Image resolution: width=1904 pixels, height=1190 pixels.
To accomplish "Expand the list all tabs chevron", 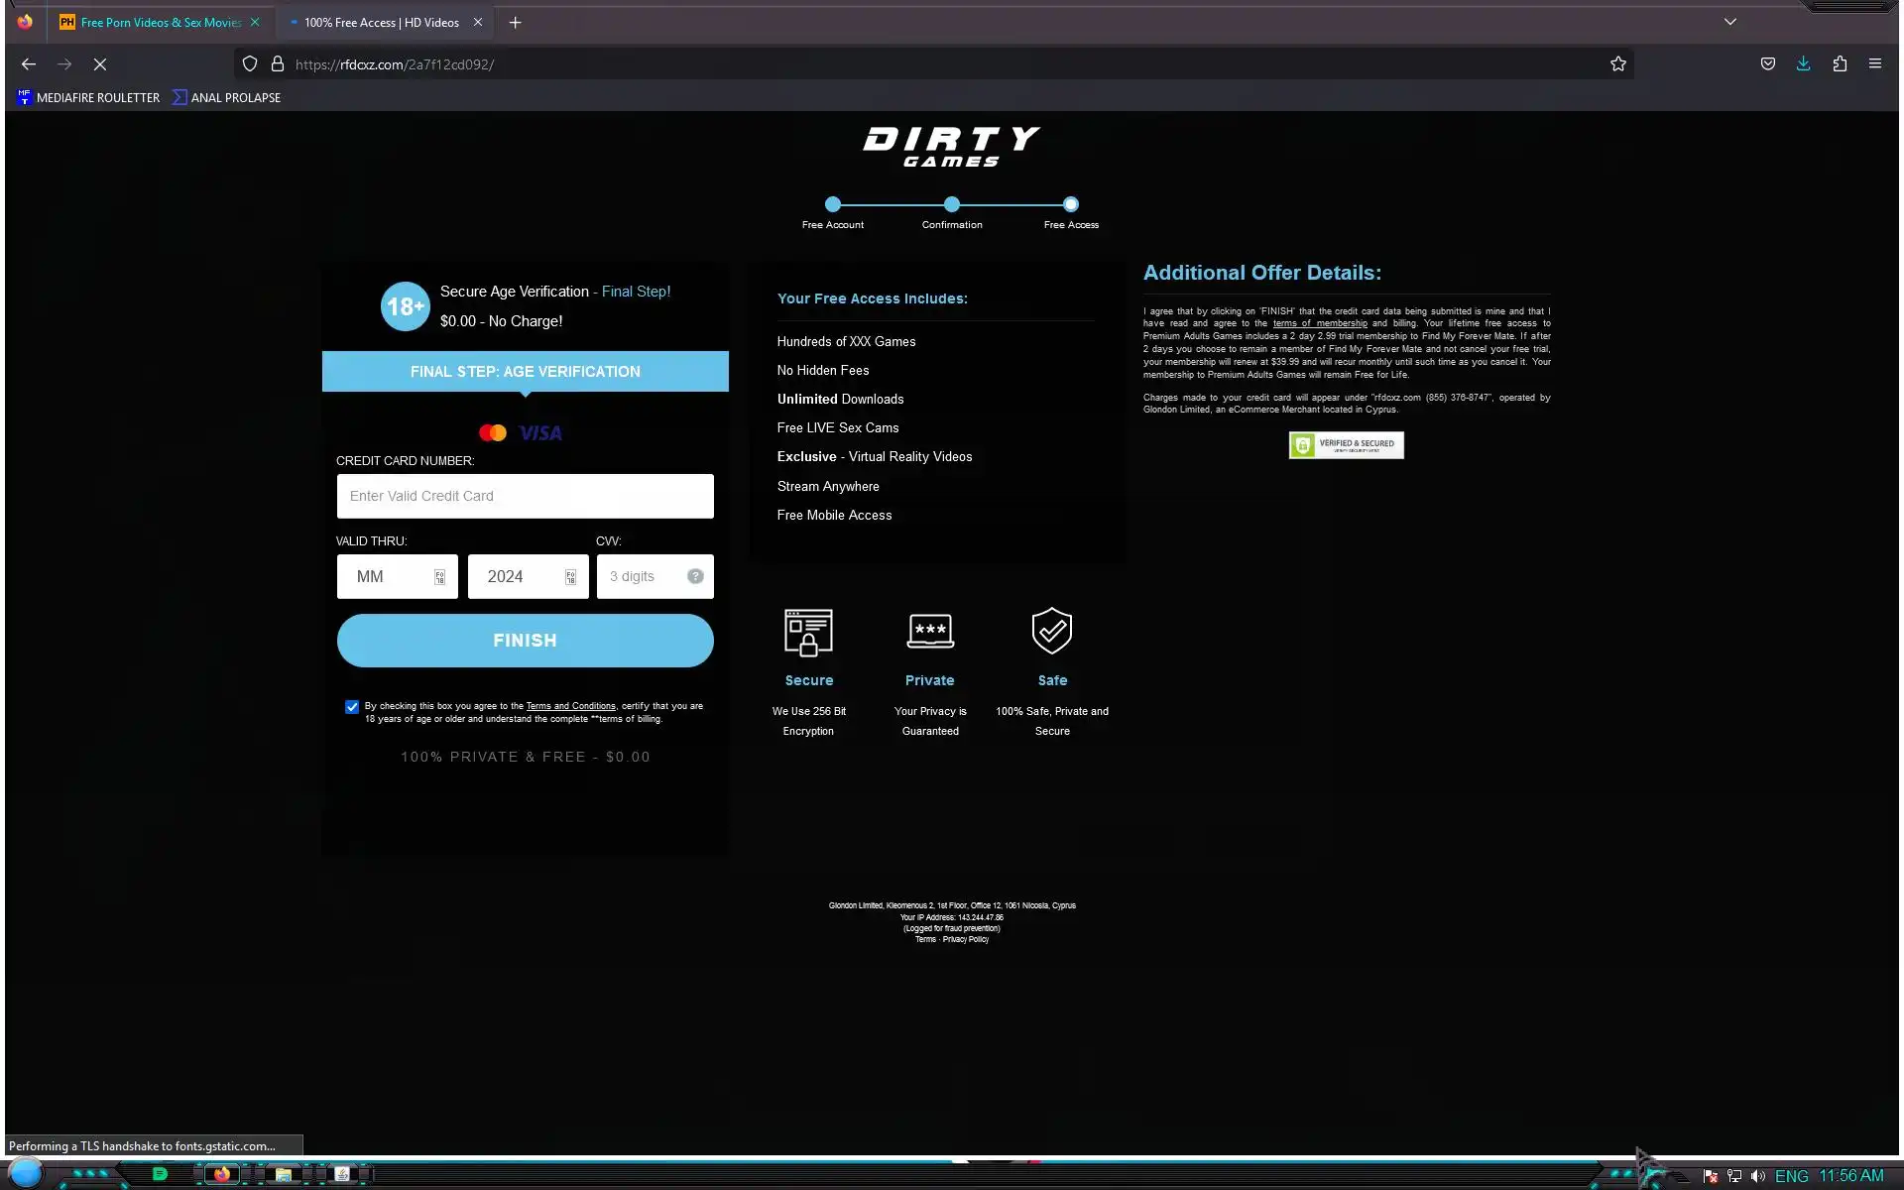I will [x=1729, y=22].
